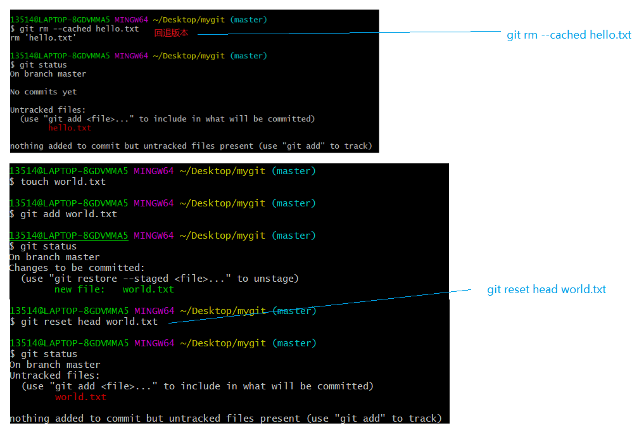The height and width of the screenshot is (428, 632).
Task: Select the 'No commits yet' message
Action: [x=43, y=92]
